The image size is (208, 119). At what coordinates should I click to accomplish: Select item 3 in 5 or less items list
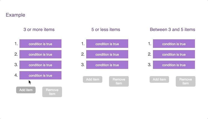107,65
